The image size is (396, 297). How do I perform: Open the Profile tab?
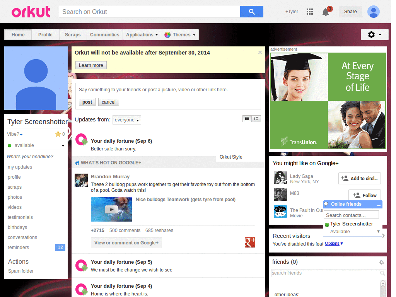(46, 34)
